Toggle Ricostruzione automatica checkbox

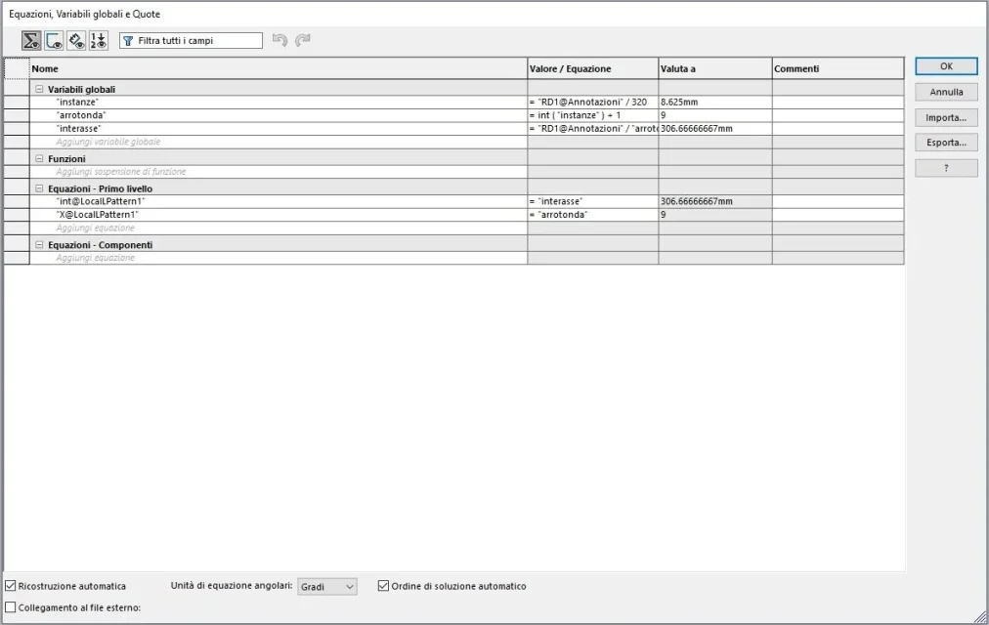[x=11, y=586]
